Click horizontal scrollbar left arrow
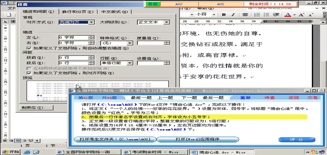327x155 pixels. click(37, 141)
